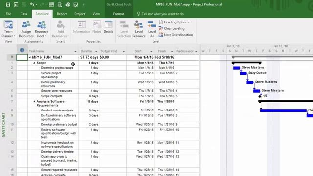Click the Indicators info column header icon
313x176 pixels.
pos(22,50)
